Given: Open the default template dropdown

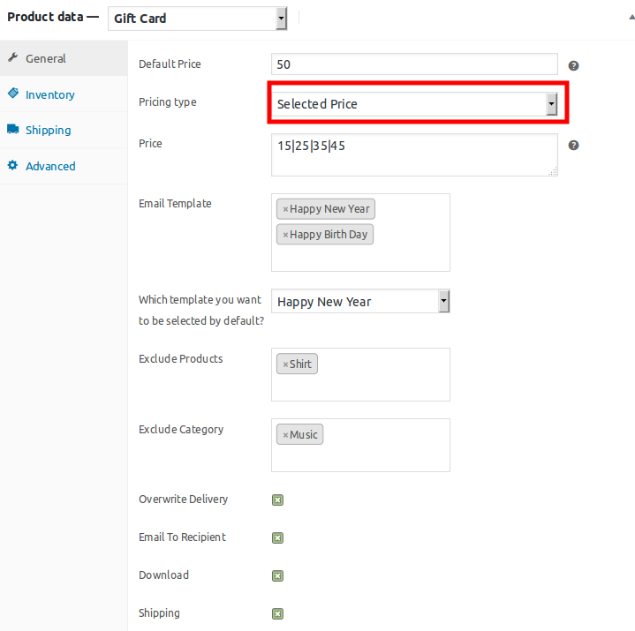Looking at the screenshot, I should point(360,302).
